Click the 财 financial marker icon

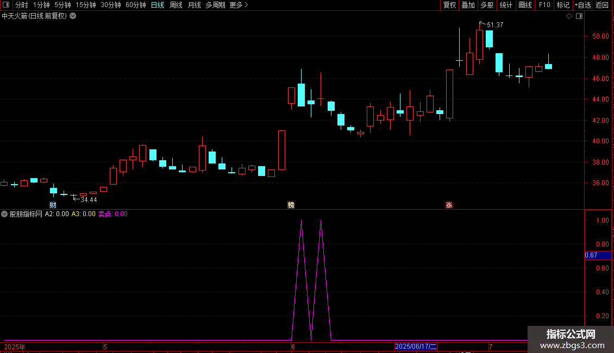(53, 205)
